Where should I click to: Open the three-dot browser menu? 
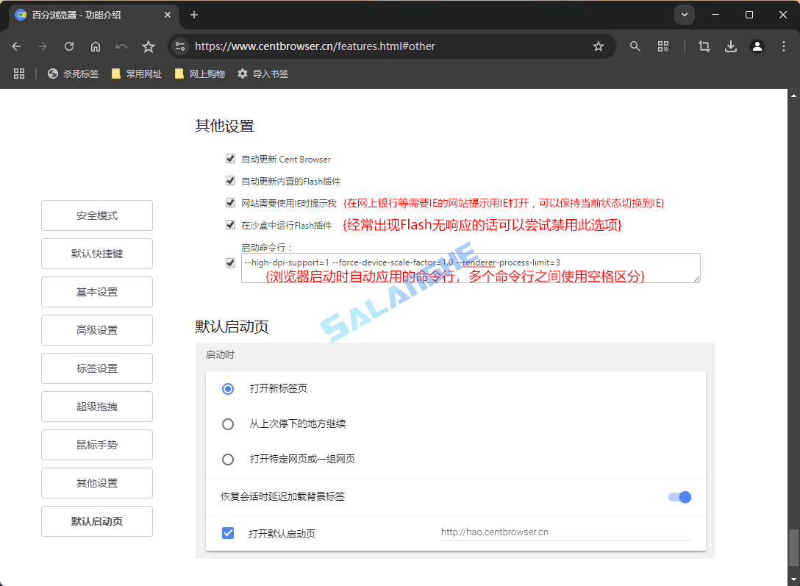pos(783,46)
